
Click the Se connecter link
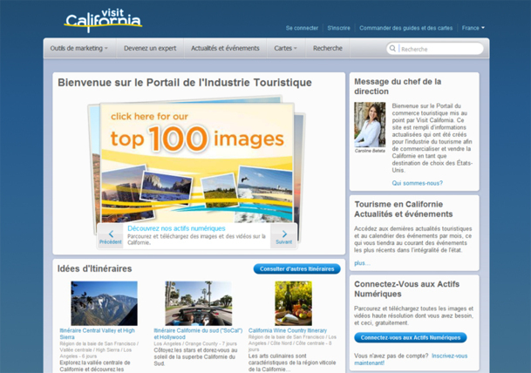tap(302, 28)
